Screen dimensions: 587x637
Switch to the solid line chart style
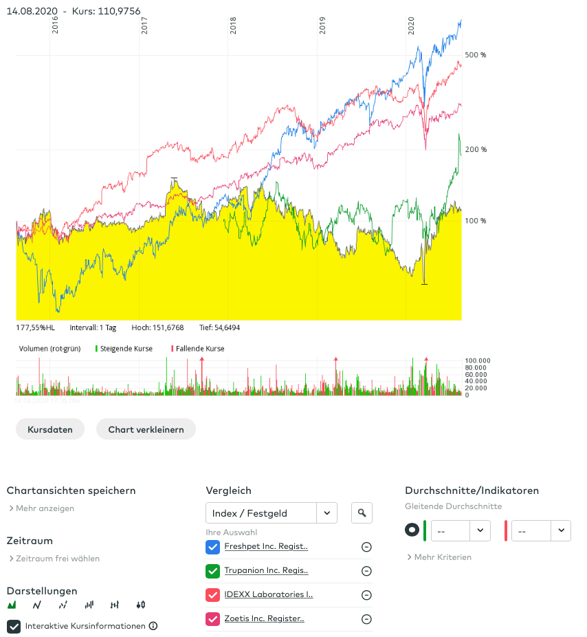[37, 605]
